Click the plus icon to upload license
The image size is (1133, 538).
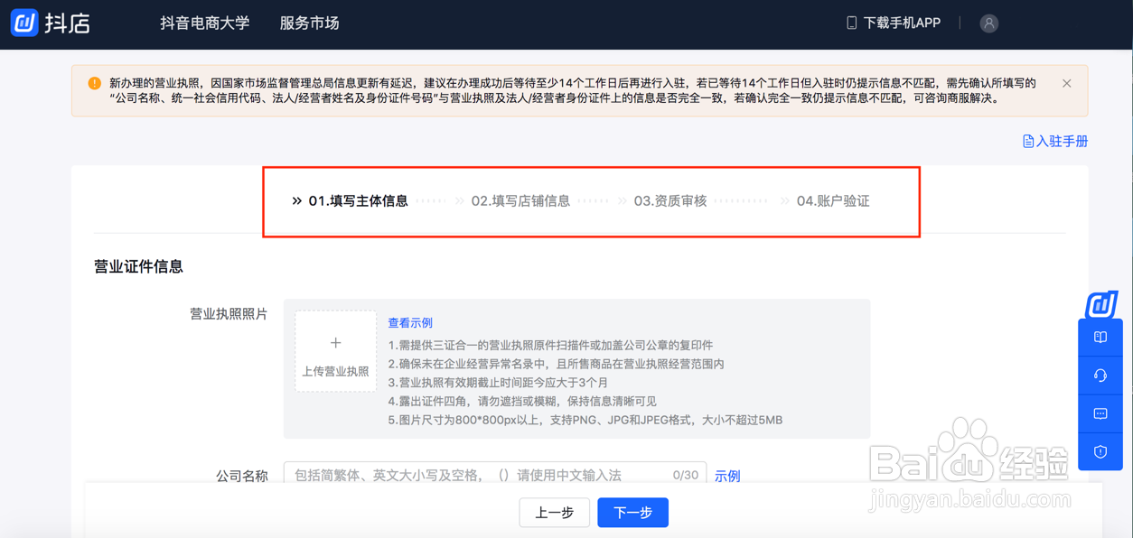[x=335, y=343]
